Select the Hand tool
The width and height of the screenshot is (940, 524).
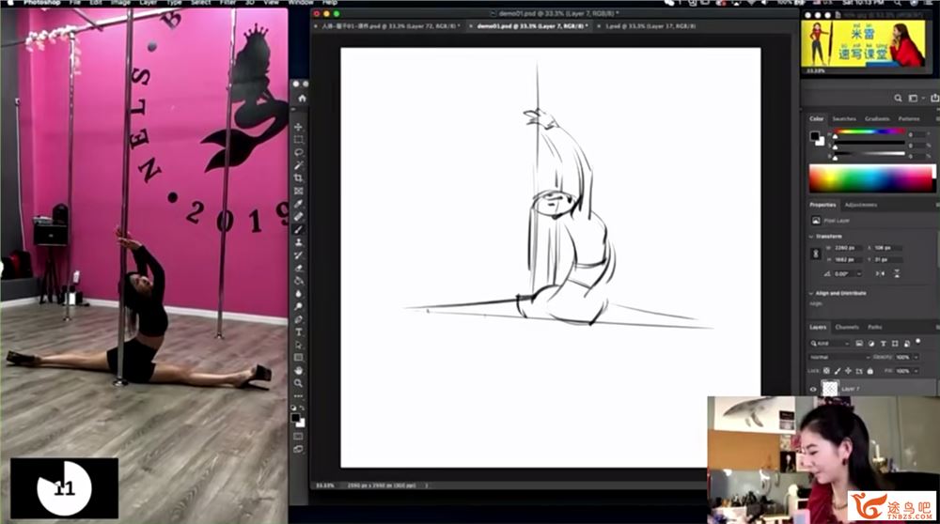[299, 370]
